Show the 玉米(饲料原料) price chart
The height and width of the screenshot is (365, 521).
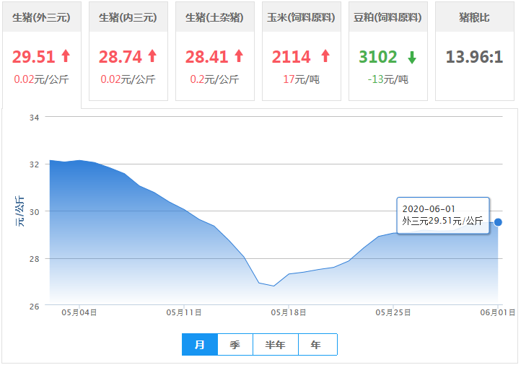(x=301, y=17)
